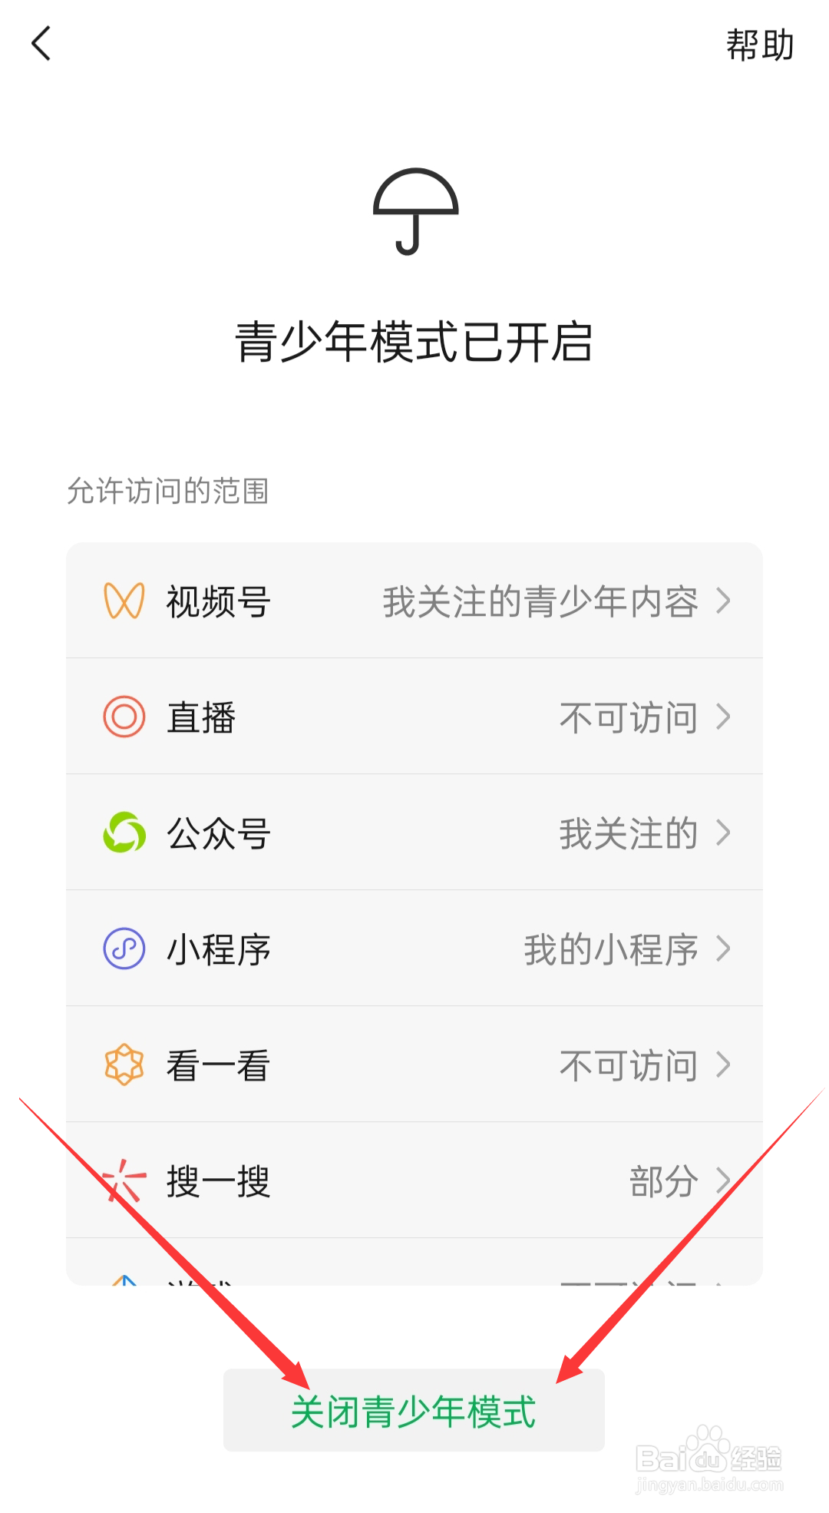This screenshot has width=829, height=1513.
Task: Open 帮助 help page
Action: coord(759,45)
